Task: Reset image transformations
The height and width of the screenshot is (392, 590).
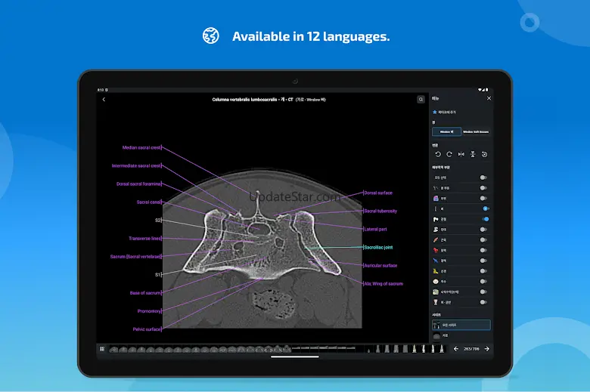Action: [x=484, y=154]
